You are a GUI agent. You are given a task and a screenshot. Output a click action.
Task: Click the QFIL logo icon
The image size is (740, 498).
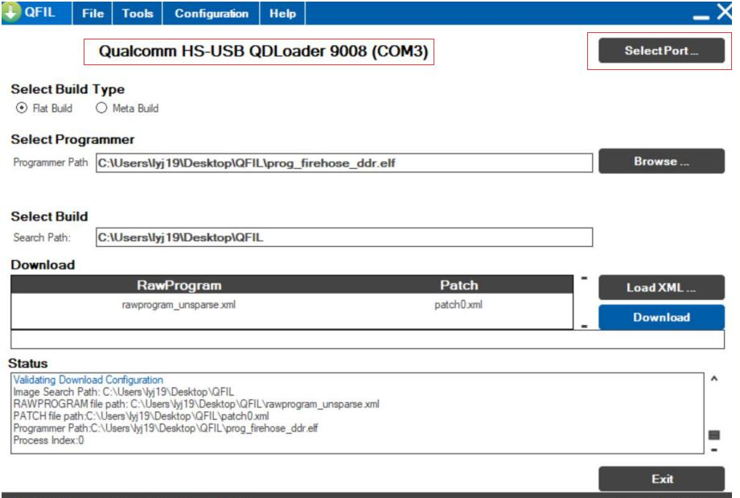point(11,11)
